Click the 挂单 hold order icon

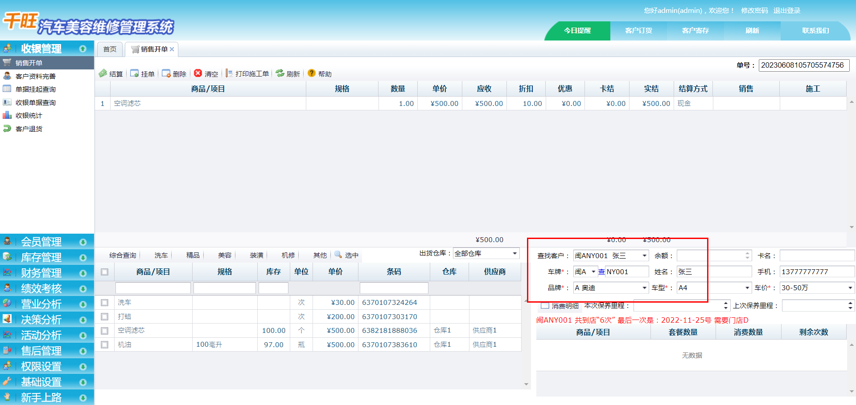[135, 73]
